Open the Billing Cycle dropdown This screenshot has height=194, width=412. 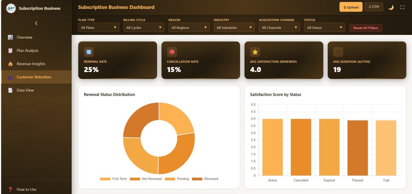tap(144, 27)
